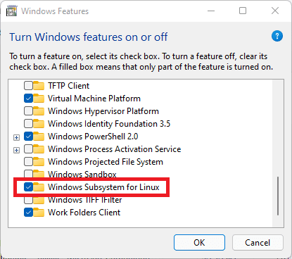
Task: Expand the Windows Process Activation Service node
Action: pos(16,150)
